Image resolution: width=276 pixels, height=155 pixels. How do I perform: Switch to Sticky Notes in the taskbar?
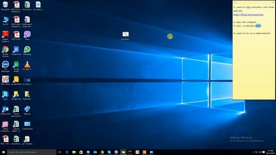click(123, 152)
